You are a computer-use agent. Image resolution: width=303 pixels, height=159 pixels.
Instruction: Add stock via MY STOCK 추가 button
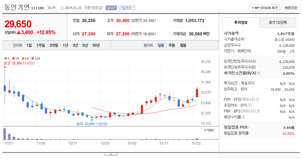264,8
